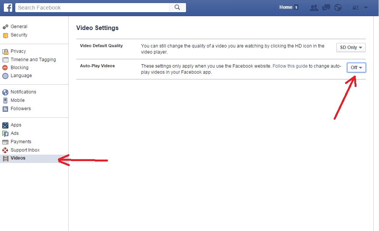Open Apps settings
379x231 pixels.
tap(16, 125)
